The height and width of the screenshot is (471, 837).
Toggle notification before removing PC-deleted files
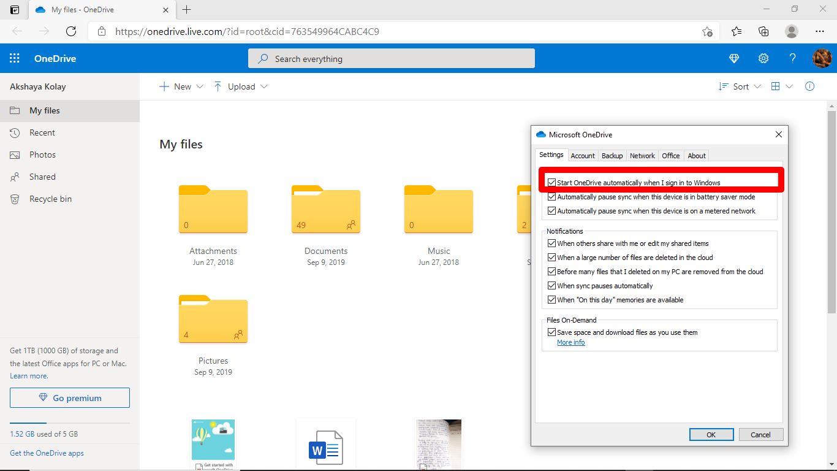coord(552,272)
